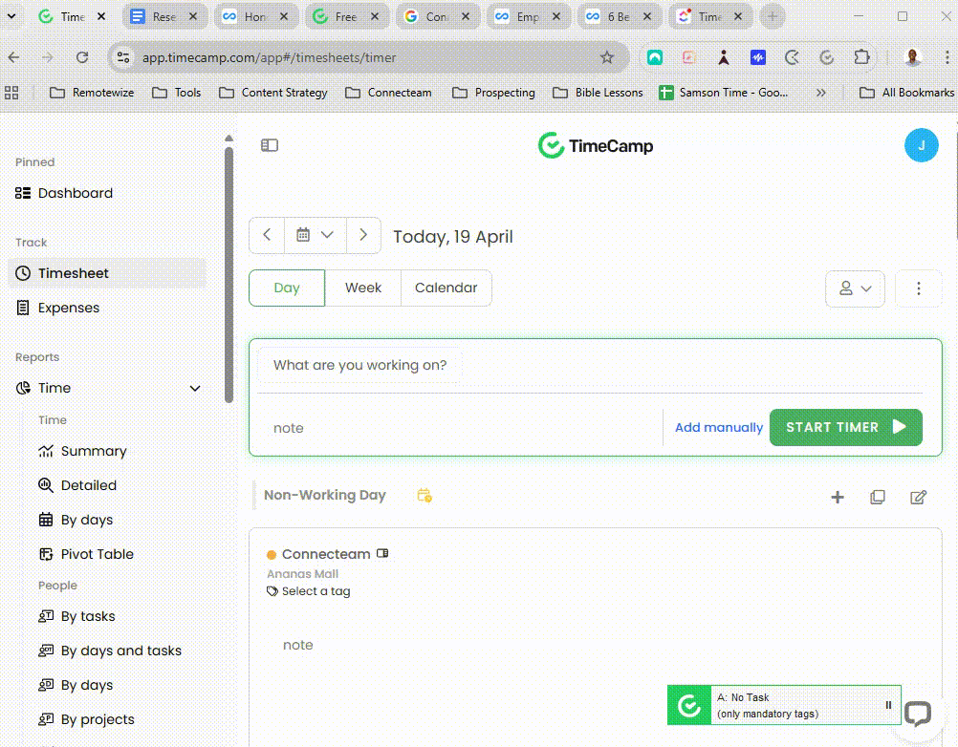This screenshot has height=747, width=958.
Task: Open the browser extensions puzzle icon
Action: point(861,57)
